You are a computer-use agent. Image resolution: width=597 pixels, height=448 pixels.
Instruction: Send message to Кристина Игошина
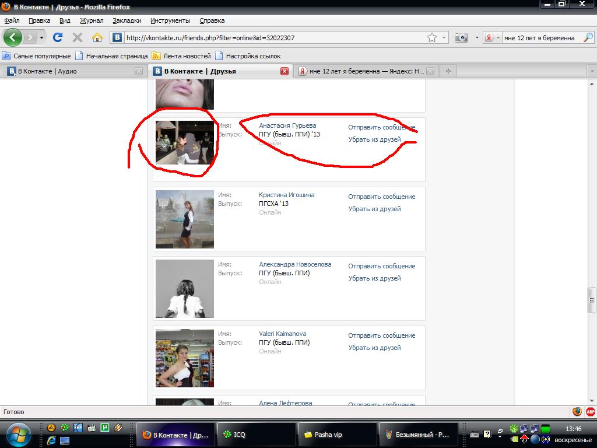pos(381,197)
